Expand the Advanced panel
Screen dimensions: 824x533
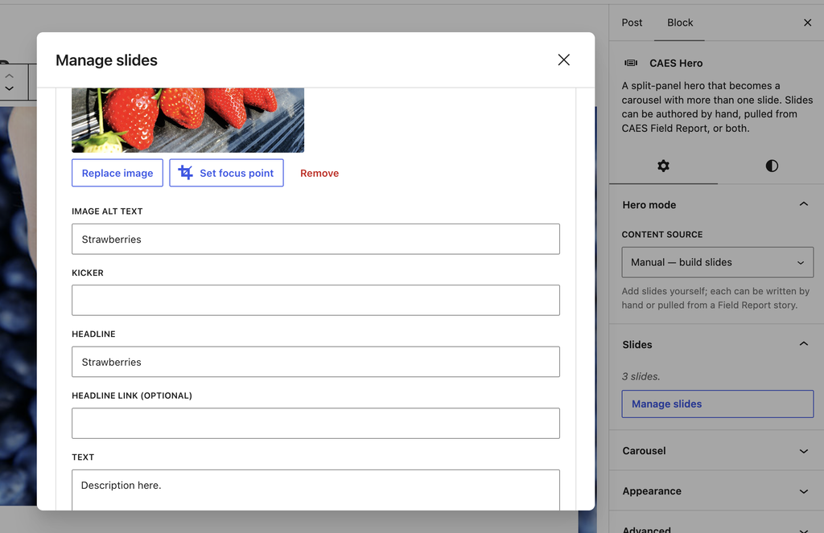(x=716, y=527)
